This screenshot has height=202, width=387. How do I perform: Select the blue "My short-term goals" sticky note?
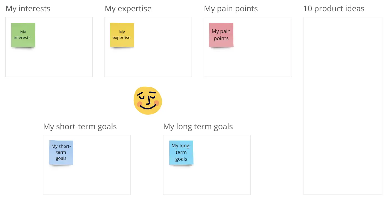[x=61, y=152]
